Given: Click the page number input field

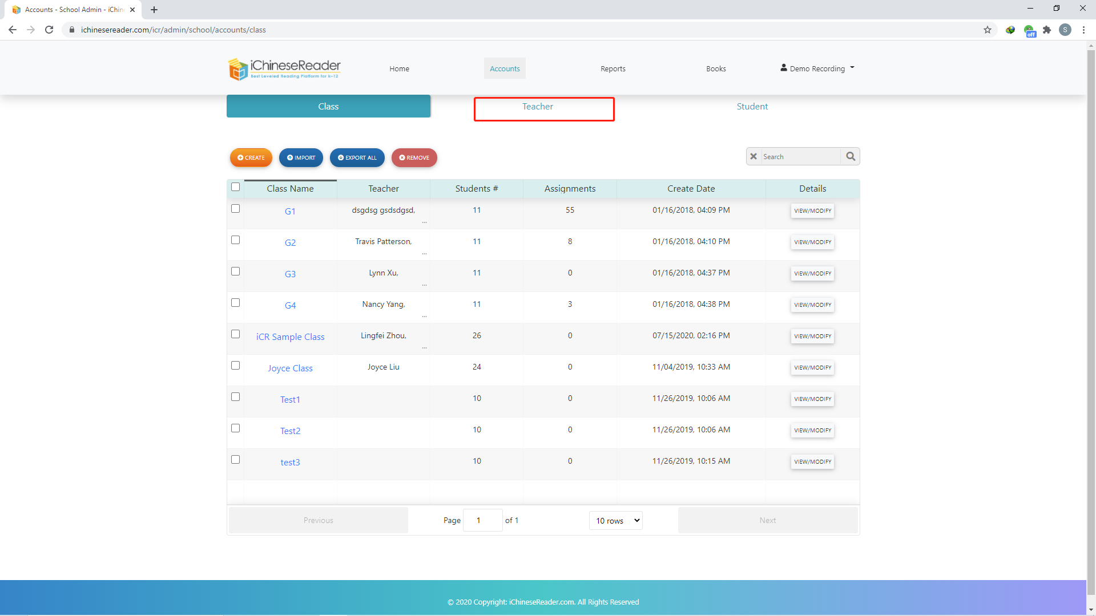Looking at the screenshot, I should tap(482, 520).
